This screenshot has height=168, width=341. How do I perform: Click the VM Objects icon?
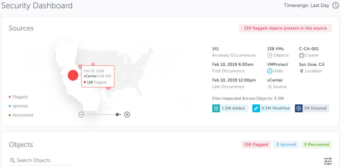point(270,55)
